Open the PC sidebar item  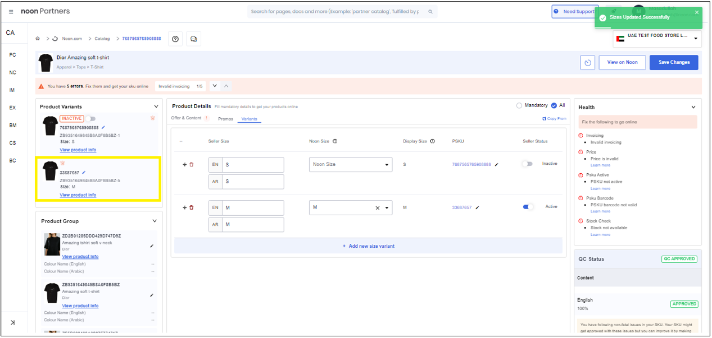(13, 55)
